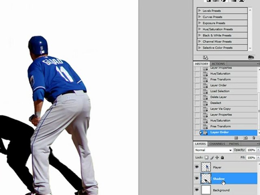Click the presets list scroll-down arrow

250,48
